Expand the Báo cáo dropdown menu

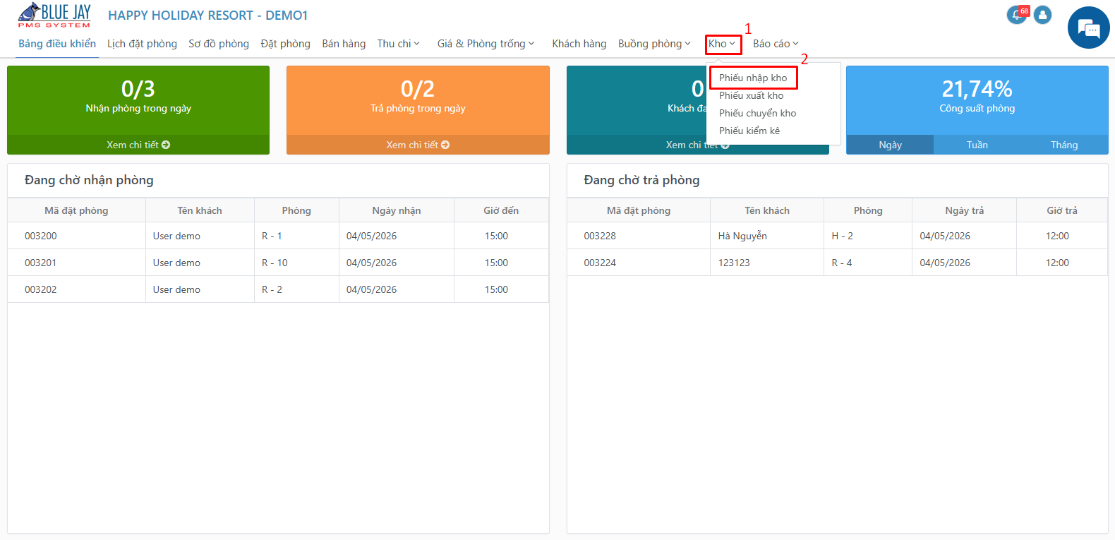click(x=776, y=44)
